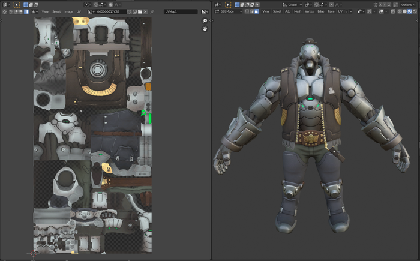Select the UVMap1 field
420x261 pixels.
pos(181,11)
